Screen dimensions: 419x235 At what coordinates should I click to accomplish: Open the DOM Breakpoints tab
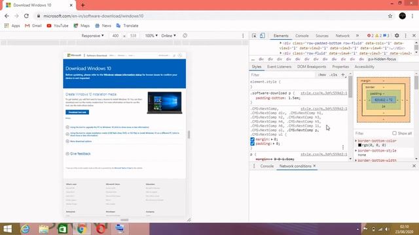click(312, 67)
